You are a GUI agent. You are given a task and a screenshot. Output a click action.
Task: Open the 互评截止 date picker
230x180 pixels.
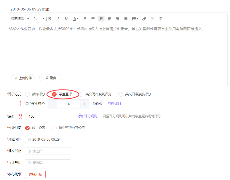[x=48, y=163]
